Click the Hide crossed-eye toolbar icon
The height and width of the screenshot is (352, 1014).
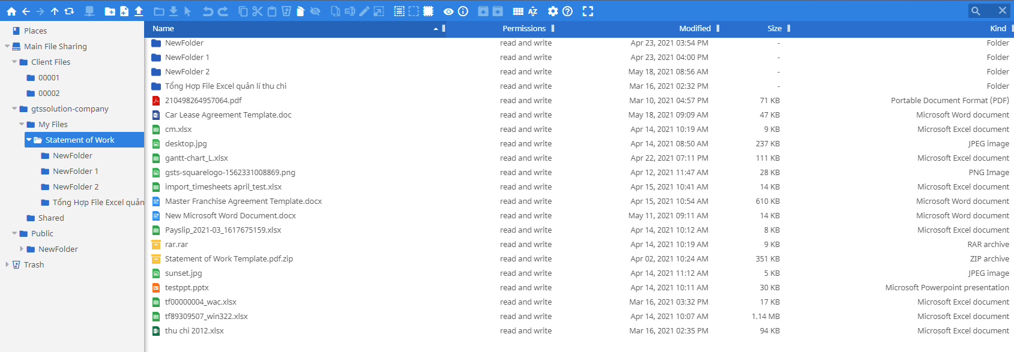pyautogui.click(x=315, y=11)
